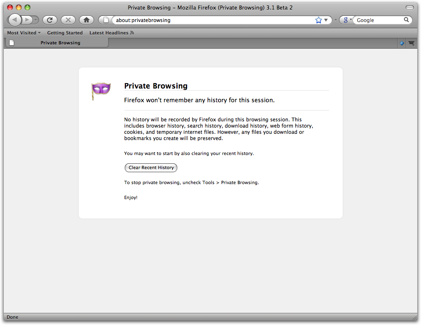Click the Private Browsing page heading

[156, 86]
